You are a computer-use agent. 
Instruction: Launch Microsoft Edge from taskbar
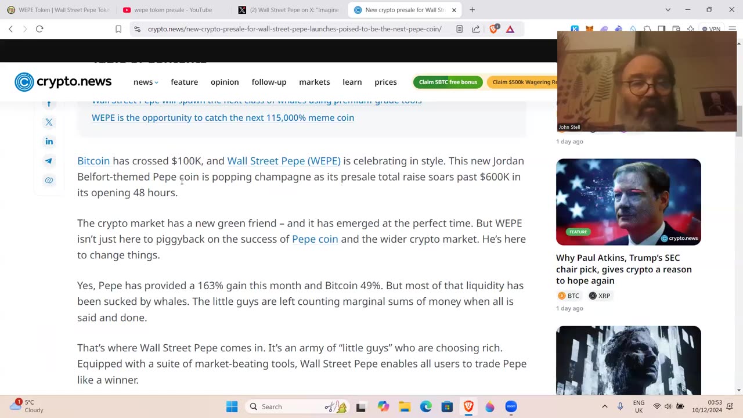[426, 406]
